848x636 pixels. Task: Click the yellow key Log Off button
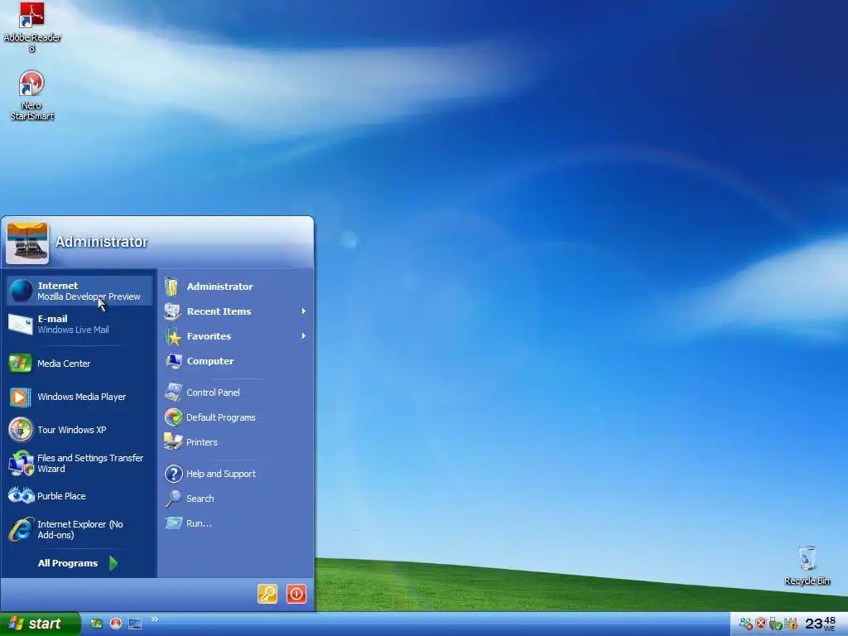pyautogui.click(x=267, y=594)
